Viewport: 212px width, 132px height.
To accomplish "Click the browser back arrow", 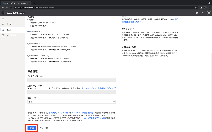I will tap(3, 7).
